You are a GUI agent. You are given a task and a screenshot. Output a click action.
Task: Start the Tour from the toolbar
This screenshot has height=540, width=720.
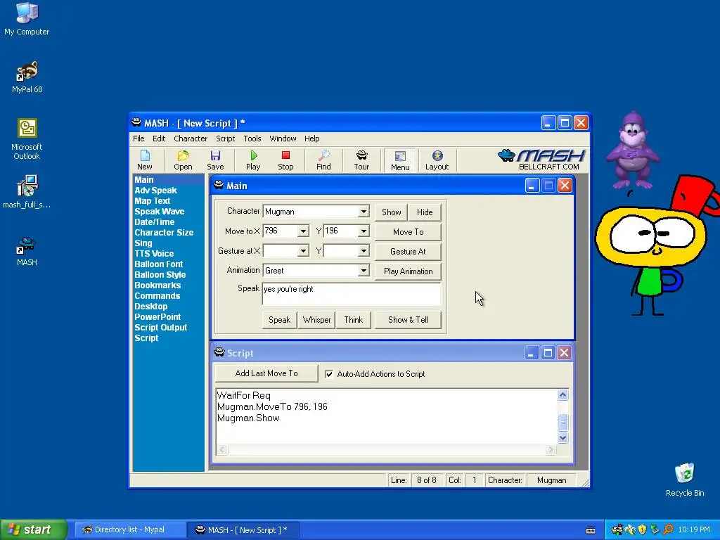pyautogui.click(x=361, y=160)
